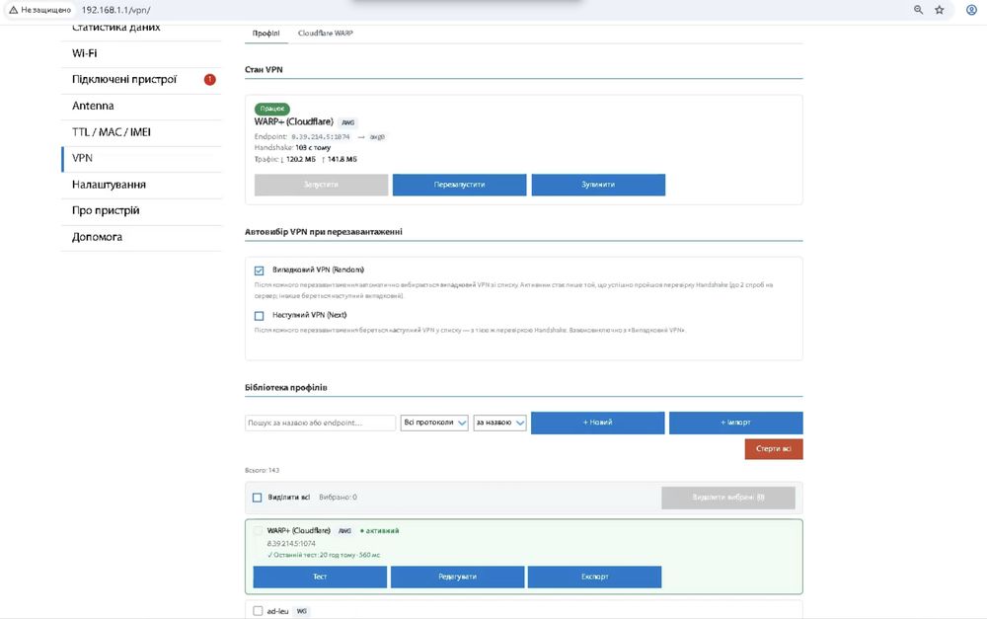Switch to the Cloudflare WARP tab
Image resolution: width=987 pixels, height=619 pixels.
tap(326, 34)
